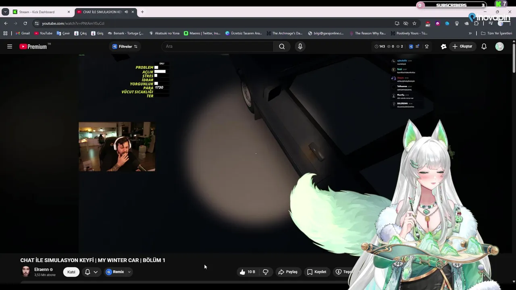Click the install app icon in address bar
Image resolution: width=516 pixels, height=290 pixels.
click(397, 23)
